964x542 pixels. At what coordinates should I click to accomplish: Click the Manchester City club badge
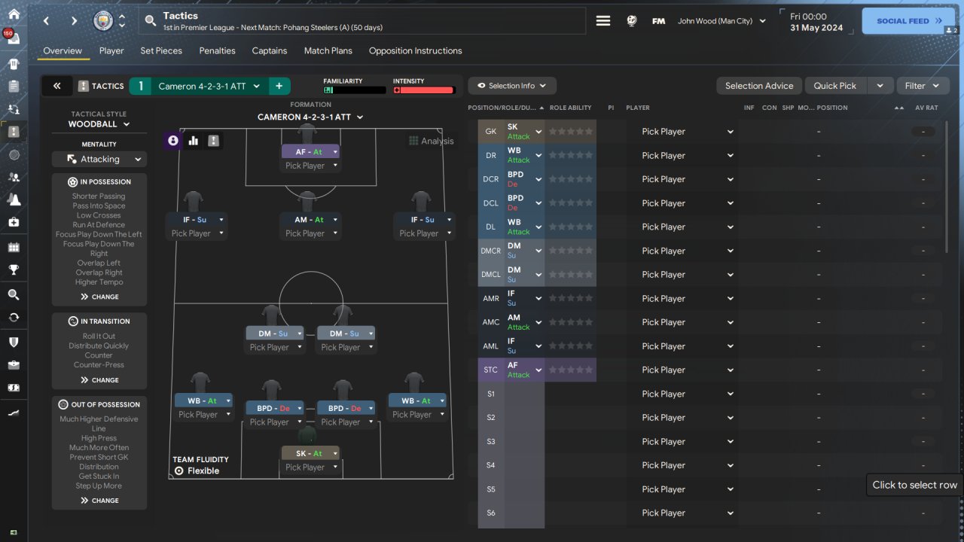(x=103, y=21)
